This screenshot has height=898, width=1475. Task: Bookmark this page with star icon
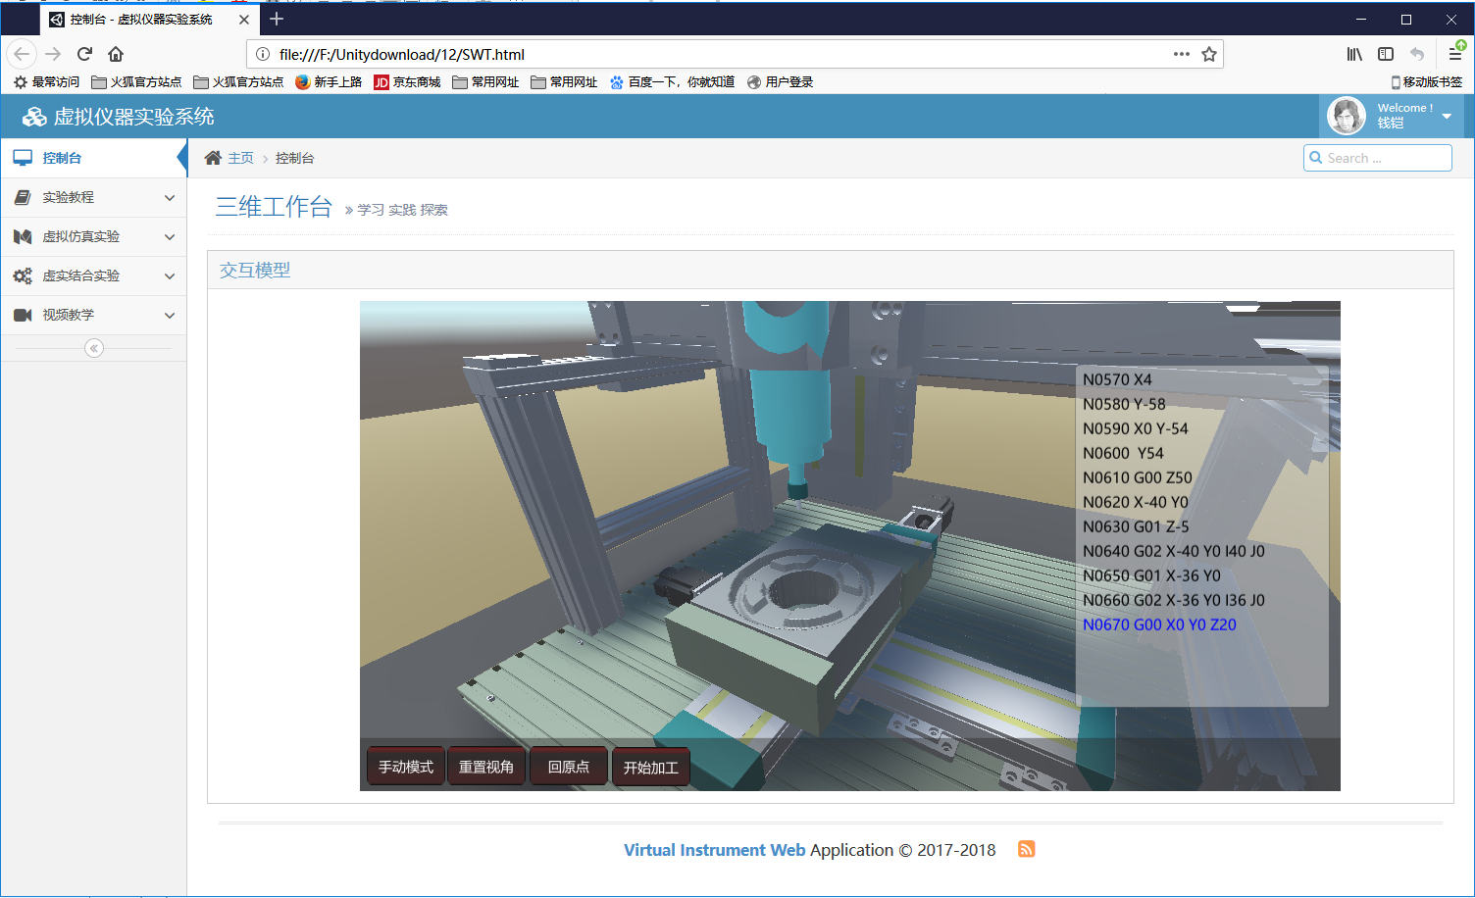1209,55
